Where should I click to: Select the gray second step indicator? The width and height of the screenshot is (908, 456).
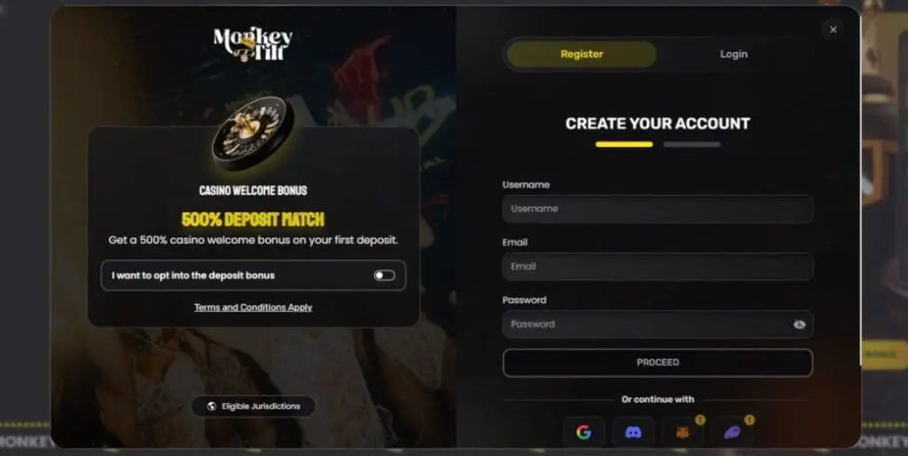[x=692, y=144]
